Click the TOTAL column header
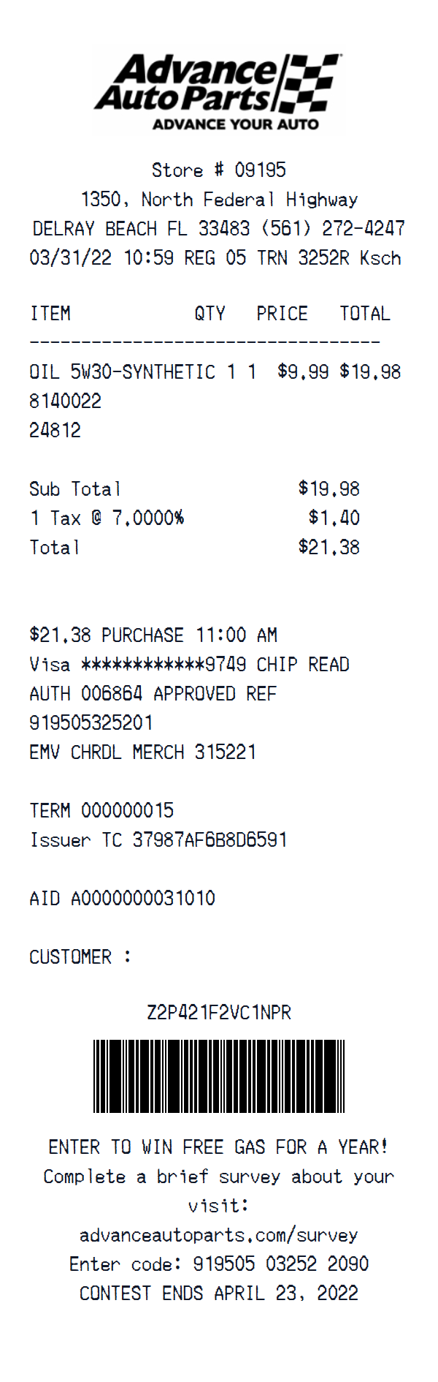 tap(364, 314)
